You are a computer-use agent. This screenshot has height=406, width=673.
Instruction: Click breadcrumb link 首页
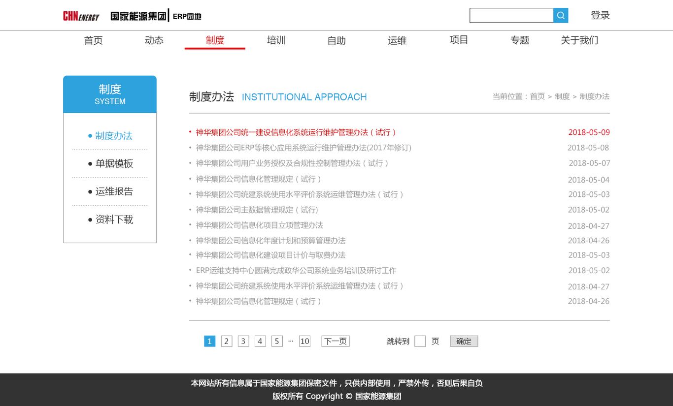tap(538, 96)
